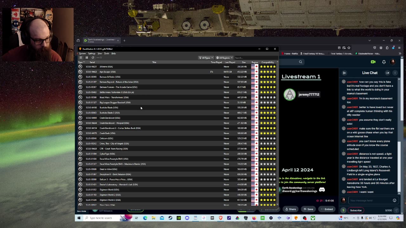Click the Subscribe button
Image resolution: width=406 pixels, height=228 pixels.
[356, 210]
